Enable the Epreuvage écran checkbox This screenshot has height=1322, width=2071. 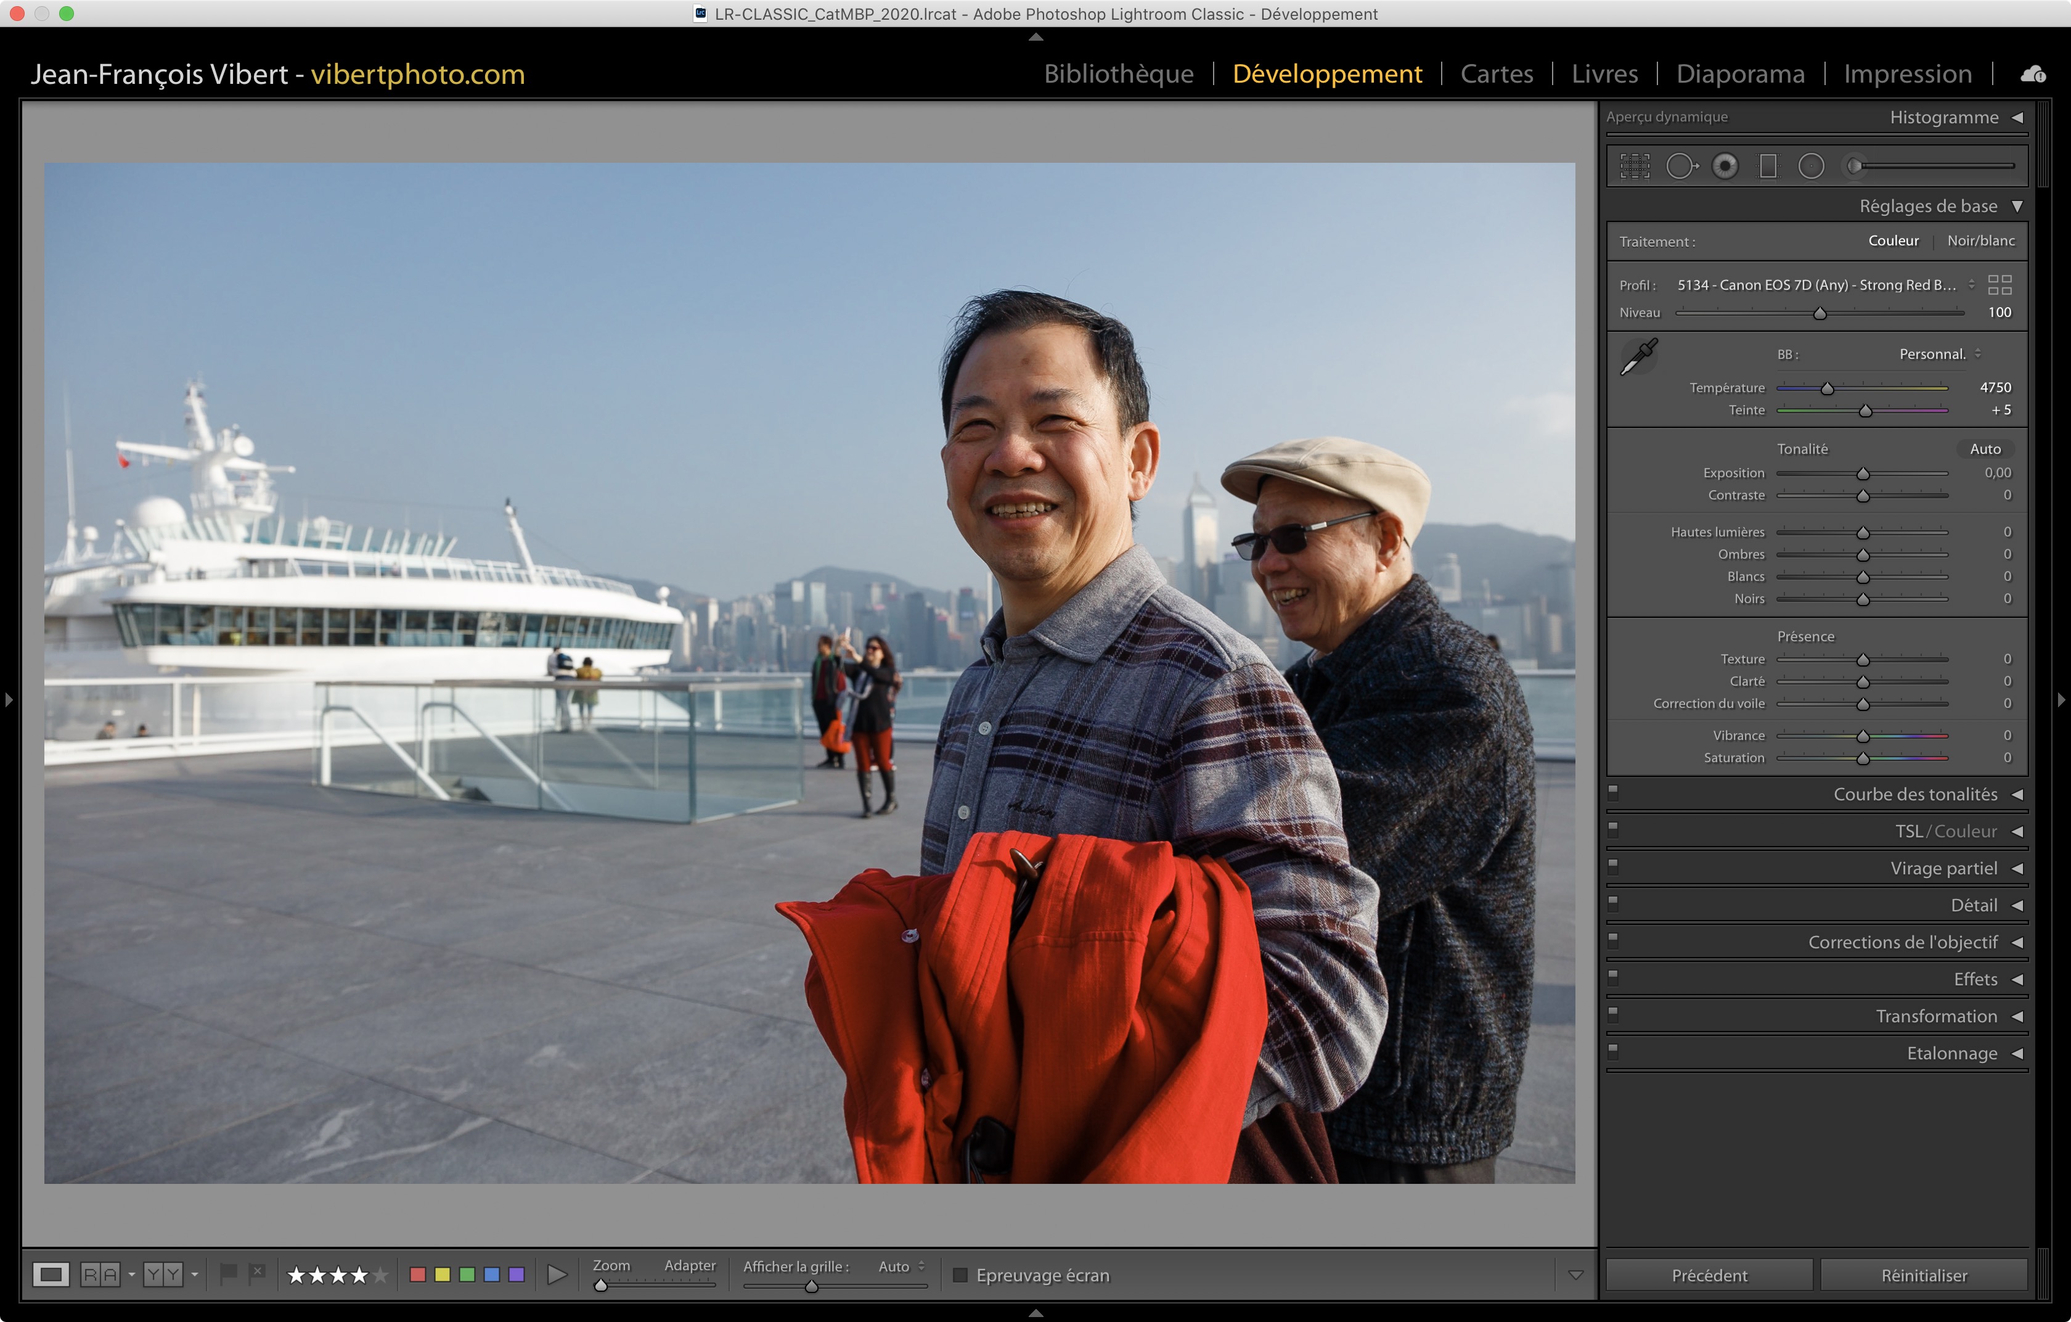pyautogui.click(x=961, y=1275)
